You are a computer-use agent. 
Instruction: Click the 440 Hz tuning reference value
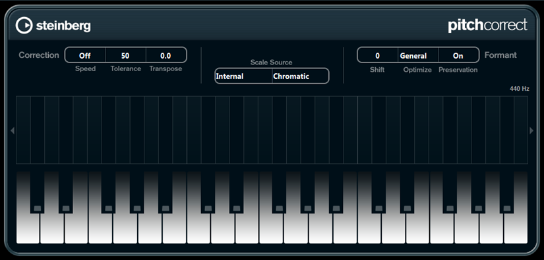point(520,89)
